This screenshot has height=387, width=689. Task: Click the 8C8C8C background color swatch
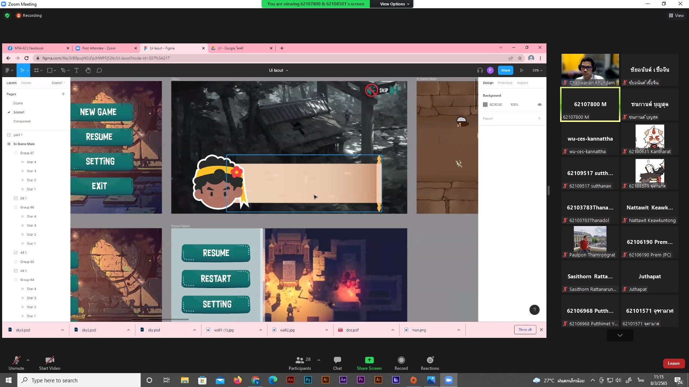pyautogui.click(x=485, y=105)
